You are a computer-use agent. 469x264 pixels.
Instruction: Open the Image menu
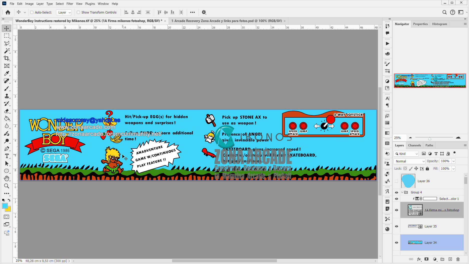29,4
